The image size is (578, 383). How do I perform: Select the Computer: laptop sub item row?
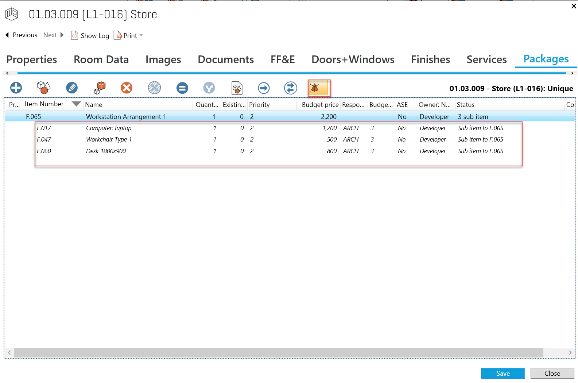coord(109,128)
